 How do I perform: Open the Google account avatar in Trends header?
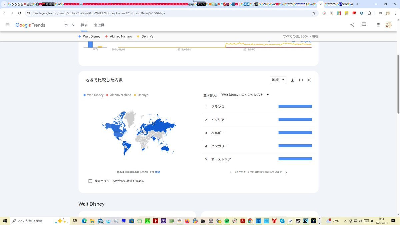(388, 25)
